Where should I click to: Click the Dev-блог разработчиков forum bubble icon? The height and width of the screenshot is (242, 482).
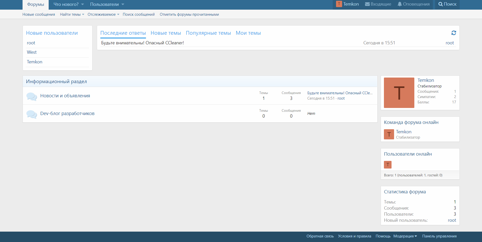[x=32, y=114]
